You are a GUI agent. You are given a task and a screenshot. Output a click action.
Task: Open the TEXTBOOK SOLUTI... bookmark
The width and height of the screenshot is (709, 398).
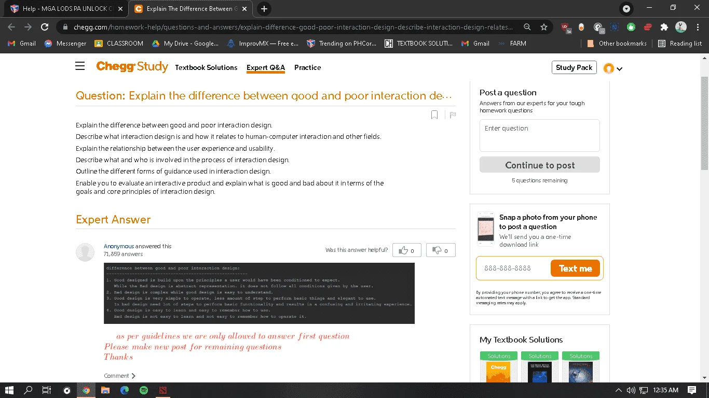[x=419, y=44]
